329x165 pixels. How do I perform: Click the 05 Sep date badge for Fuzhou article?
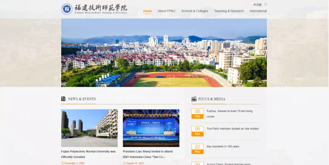(197, 114)
